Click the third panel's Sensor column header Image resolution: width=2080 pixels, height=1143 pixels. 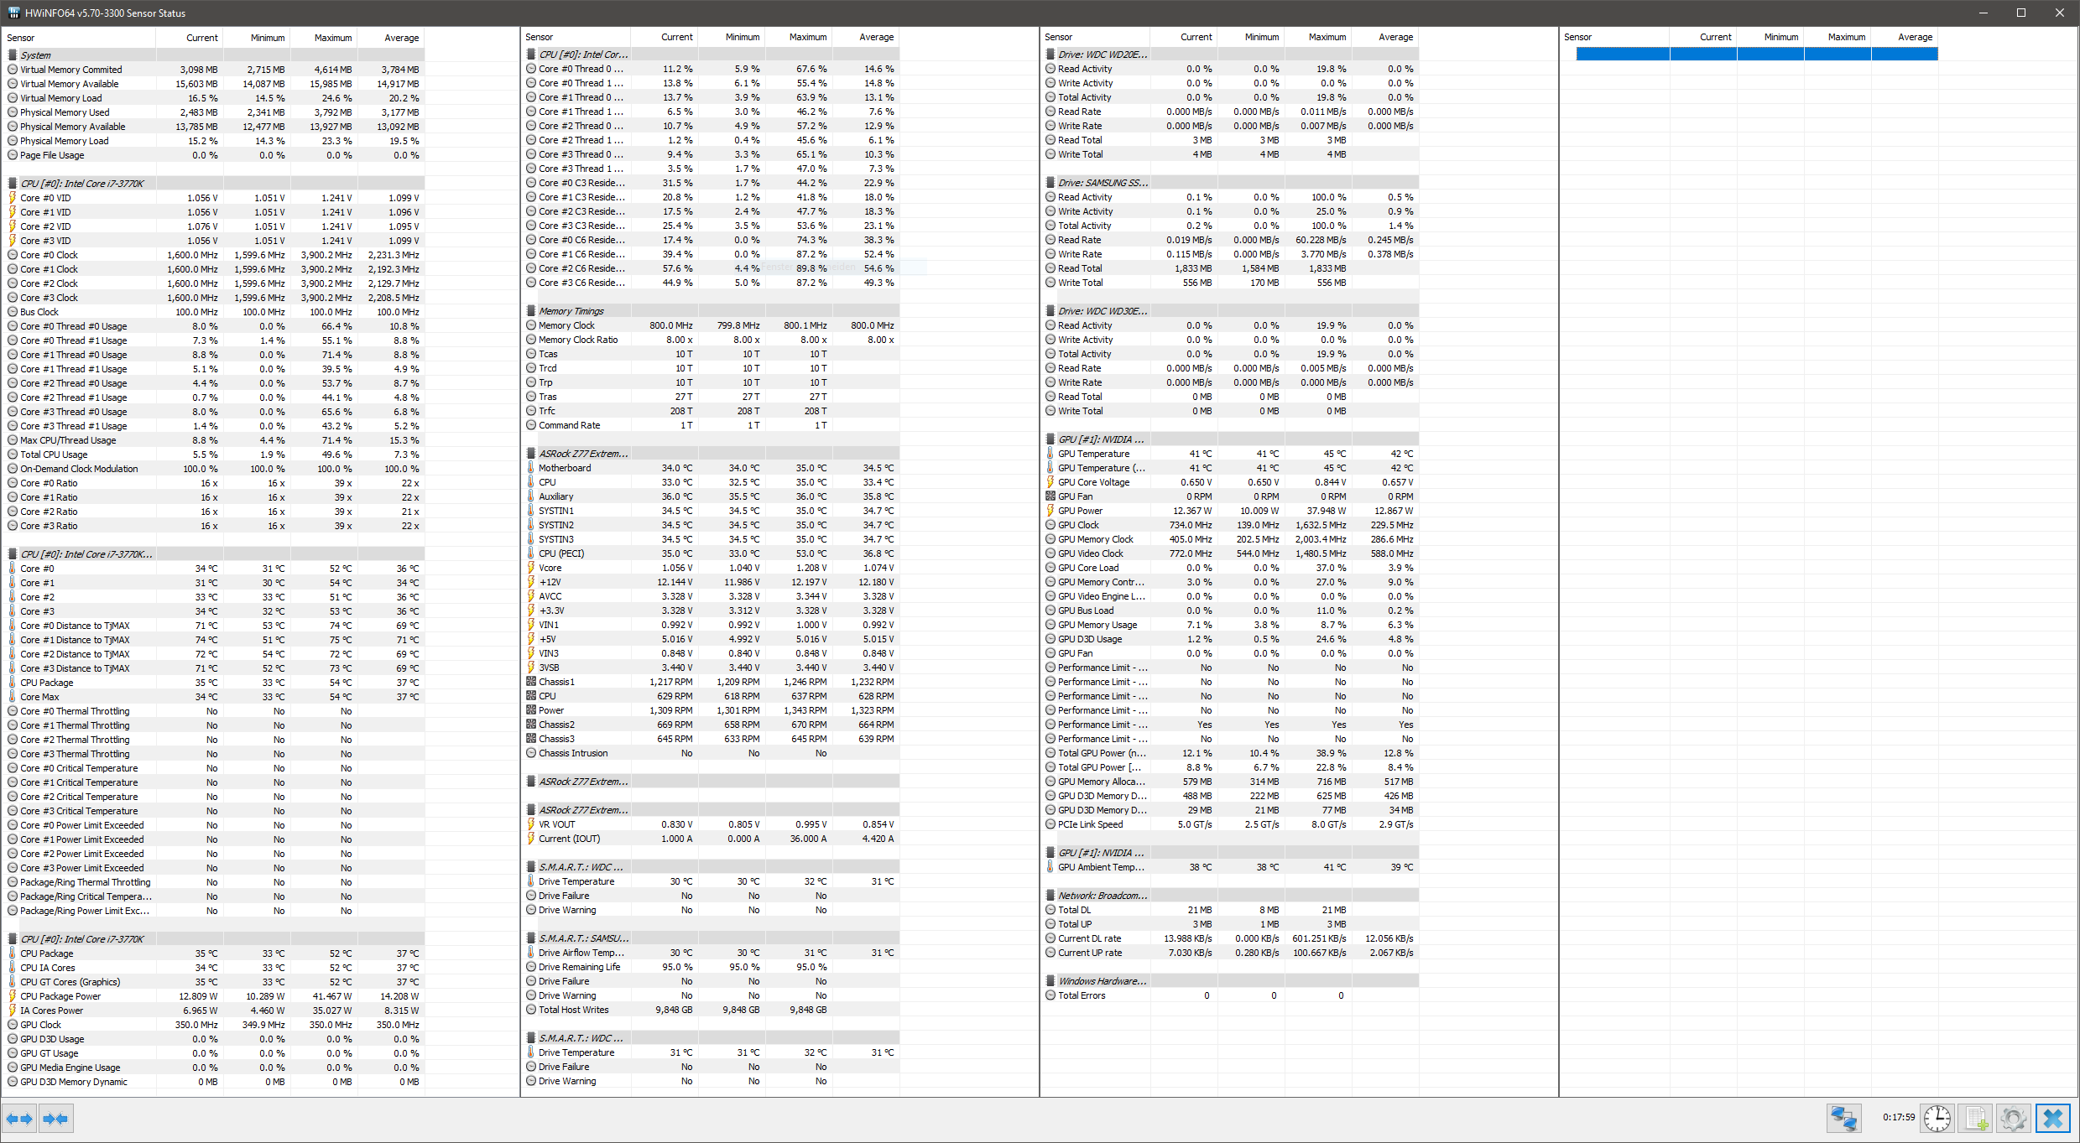(x=1058, y=37)
